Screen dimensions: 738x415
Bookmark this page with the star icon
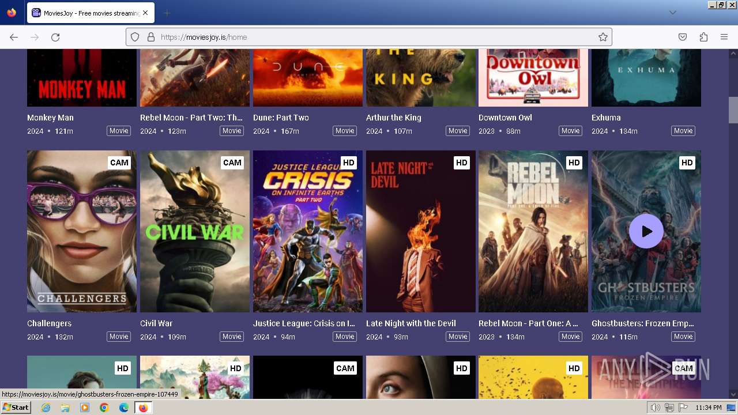click(x=603, y=37)
